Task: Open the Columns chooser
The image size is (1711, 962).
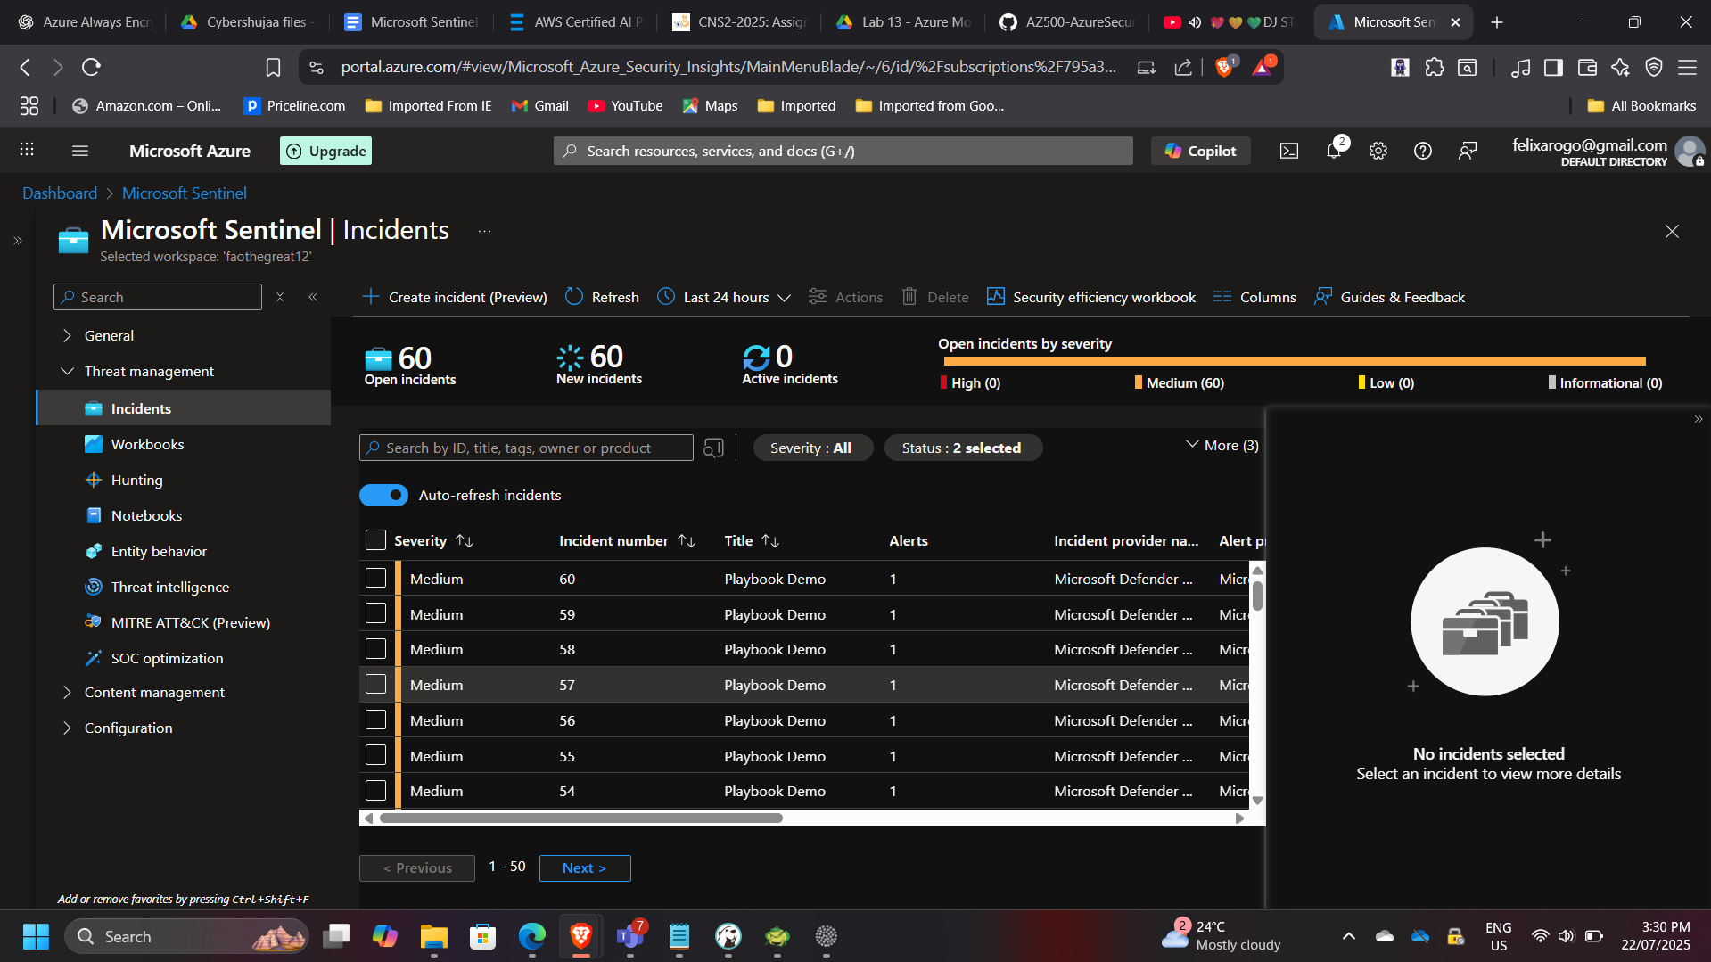Action: tap(1254, 297)
